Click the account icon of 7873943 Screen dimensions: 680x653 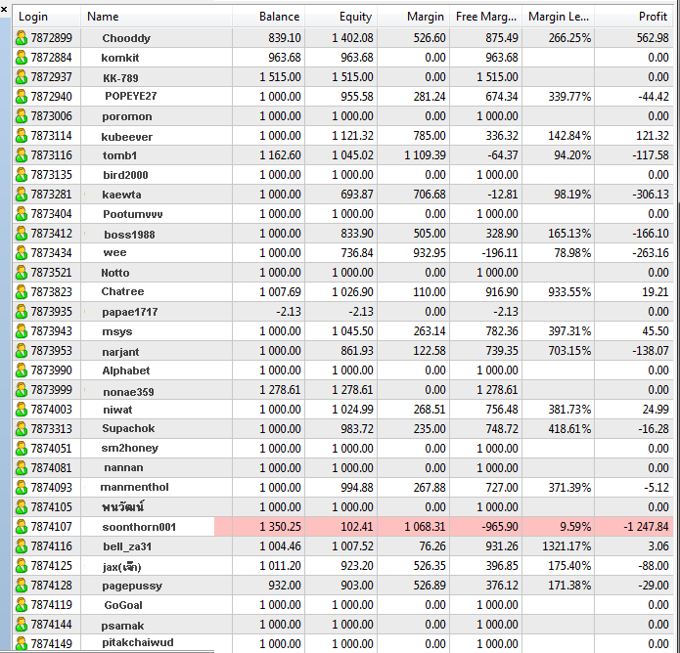click(x=22, y=331)
